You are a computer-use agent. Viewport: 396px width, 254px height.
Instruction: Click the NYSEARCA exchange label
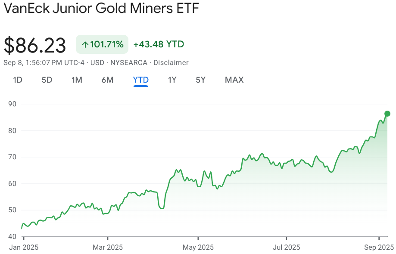[x=129, y=62]
